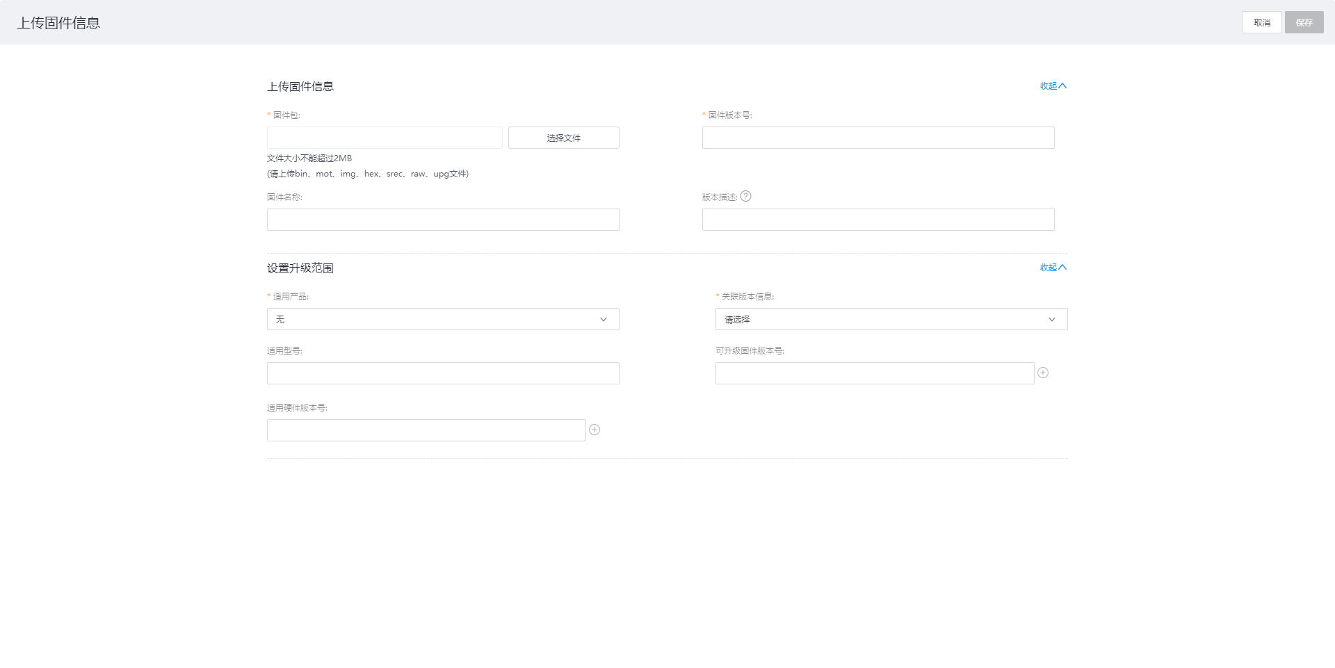Click the chevron arrow in 适用产品 field

coord(603,320)
